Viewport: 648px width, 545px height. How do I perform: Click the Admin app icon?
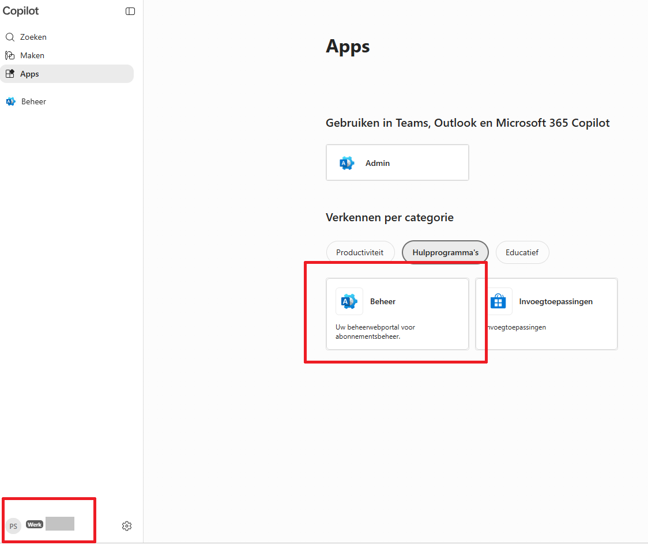coord(346,163)
